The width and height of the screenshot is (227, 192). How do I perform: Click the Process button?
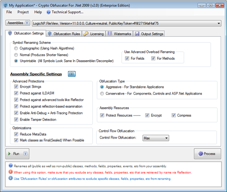[x=207, y=154]
